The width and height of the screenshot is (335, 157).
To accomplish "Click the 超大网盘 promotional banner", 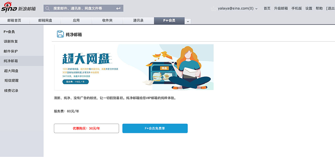I will (x=134, y=67).
